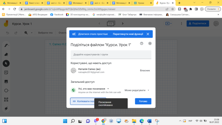Select the Eraser tool
Viewport: 222px width, 125px height.
(6, 55)
